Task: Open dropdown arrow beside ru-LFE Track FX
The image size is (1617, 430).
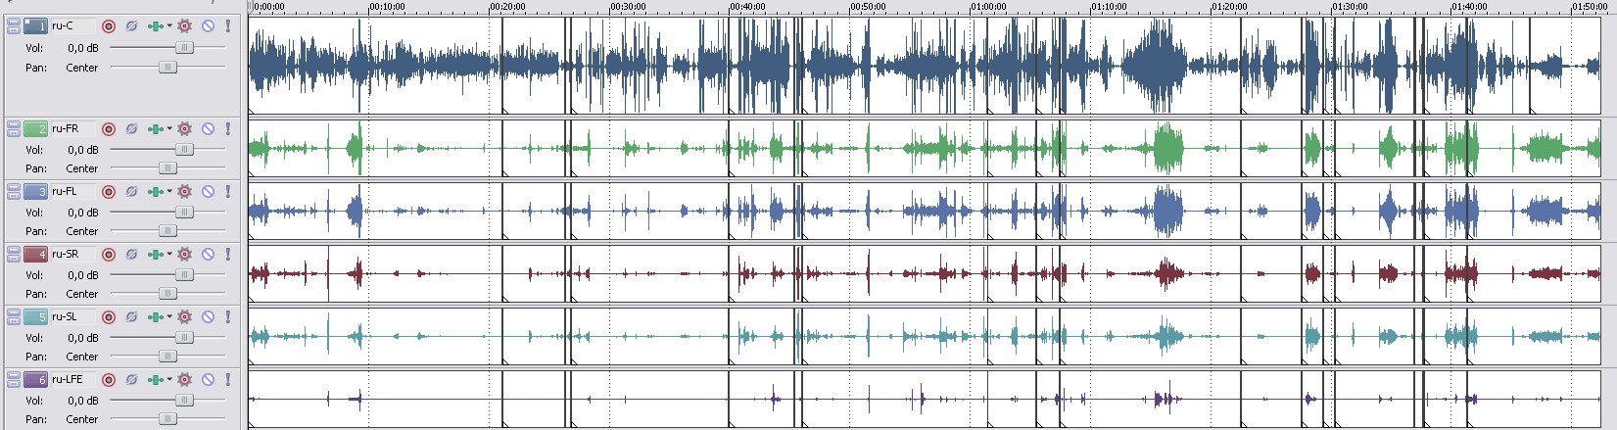Action: (x=168, y=379)
